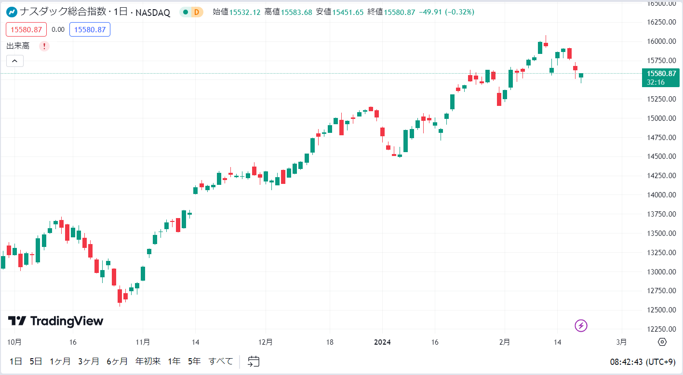Select the 5日 time range
The image size is (683, 375).
pyautogui.click(x=36, y=361)
